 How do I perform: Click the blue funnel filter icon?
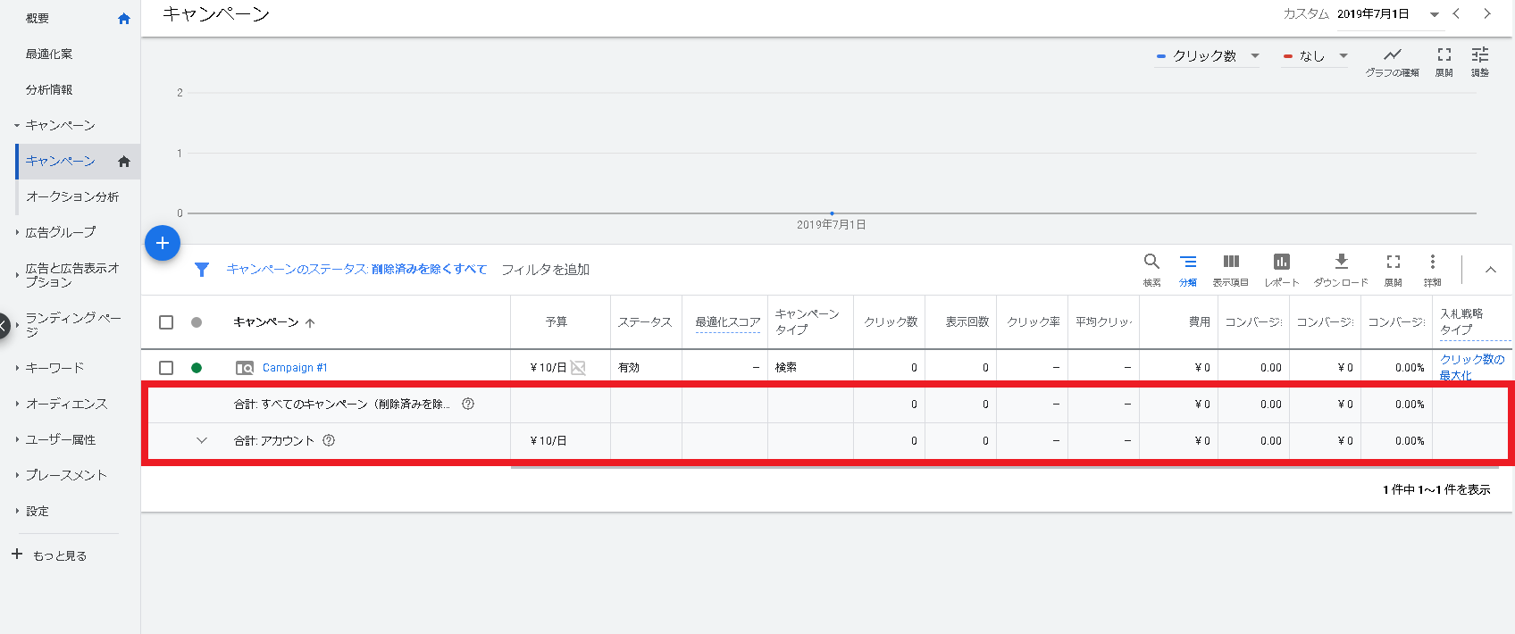202,270
